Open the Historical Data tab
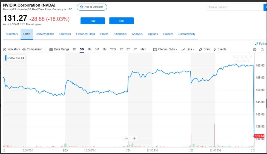The image size is (267, 154). click(85, 34)
